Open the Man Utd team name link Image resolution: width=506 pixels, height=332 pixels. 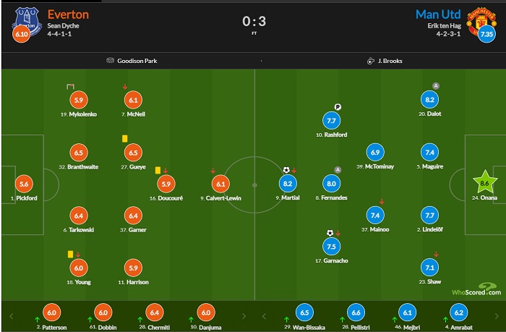coord(439,14)
